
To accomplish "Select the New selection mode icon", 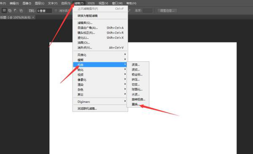I will [4, 11].
